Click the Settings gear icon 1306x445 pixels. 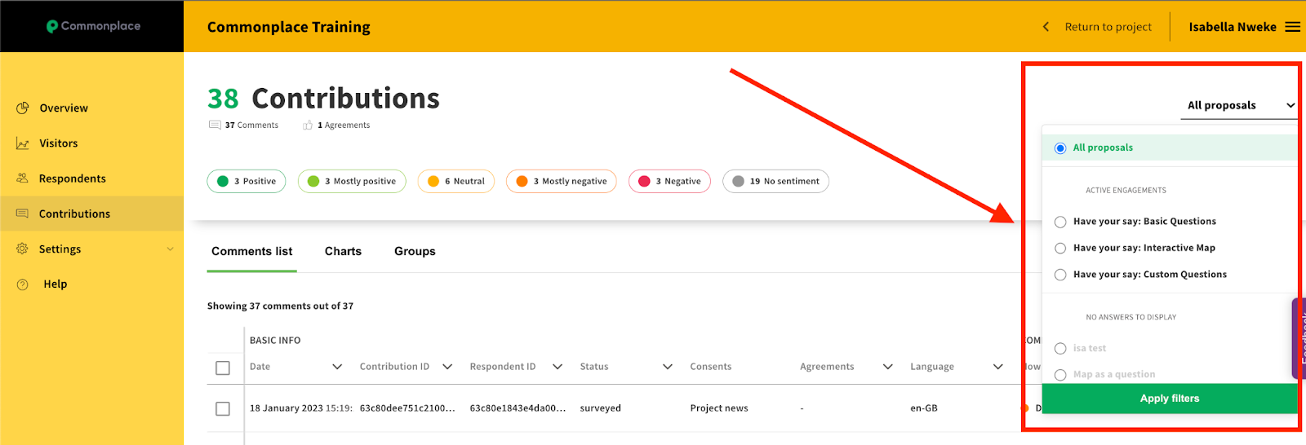click(23, 249)
